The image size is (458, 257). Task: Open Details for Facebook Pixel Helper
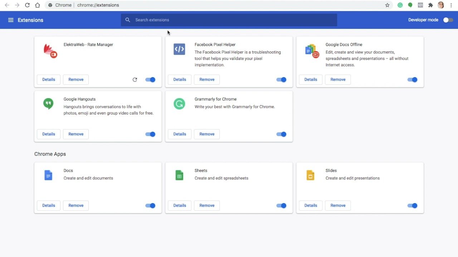tap(180, 80)
